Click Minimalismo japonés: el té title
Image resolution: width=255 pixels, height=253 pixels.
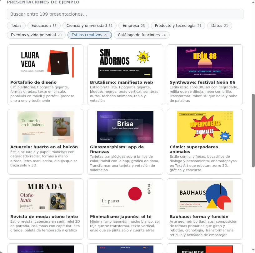(x=121, y=216)
